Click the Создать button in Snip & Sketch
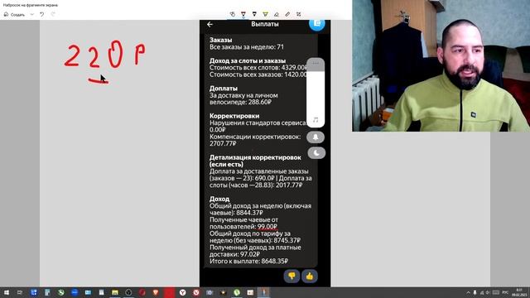Image resolution: width=530 pixels, height=298 pixels. (x=14, y=15)
